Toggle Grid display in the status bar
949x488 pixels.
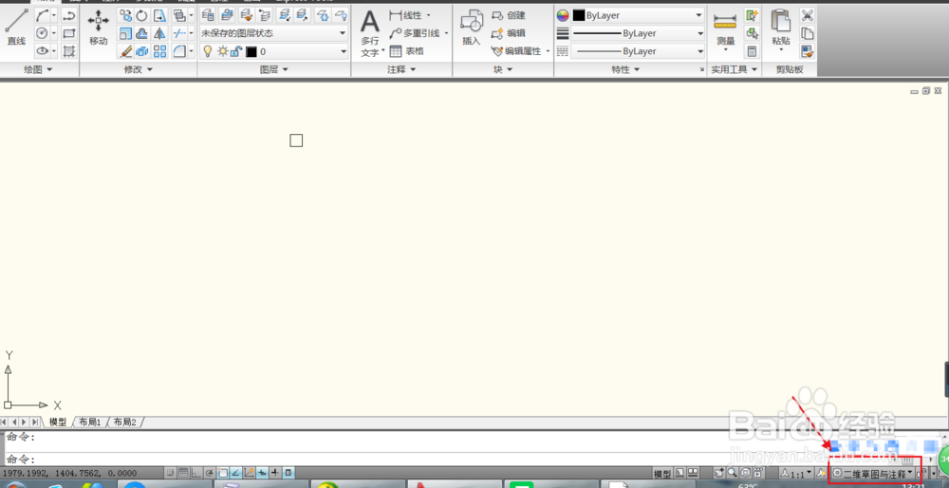coord(183,472)
